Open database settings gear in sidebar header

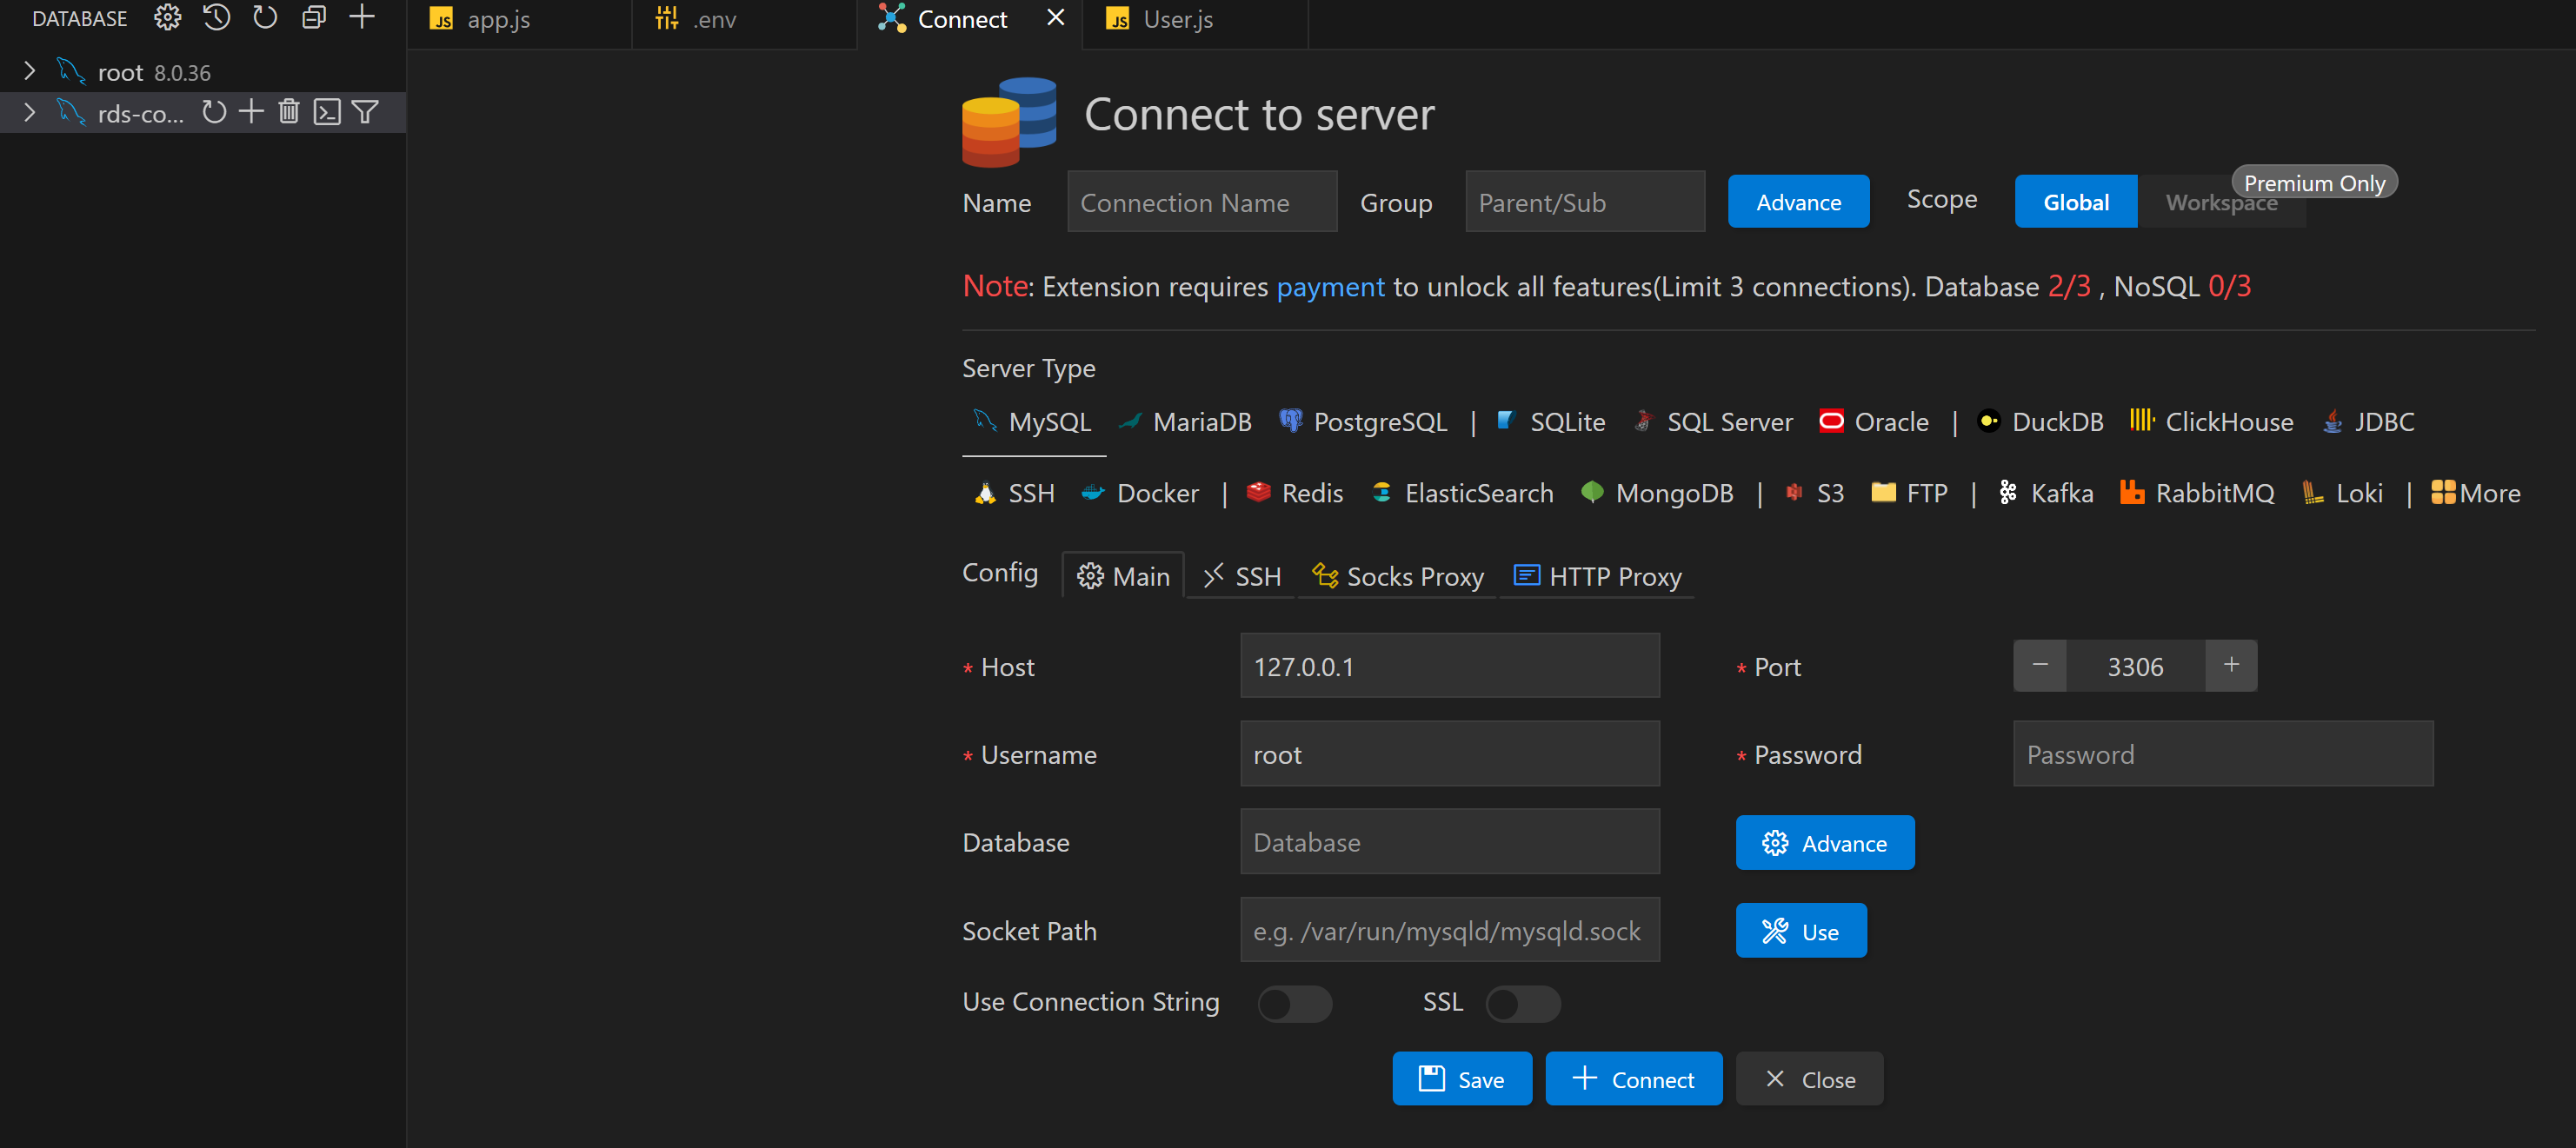coord(167,18)
